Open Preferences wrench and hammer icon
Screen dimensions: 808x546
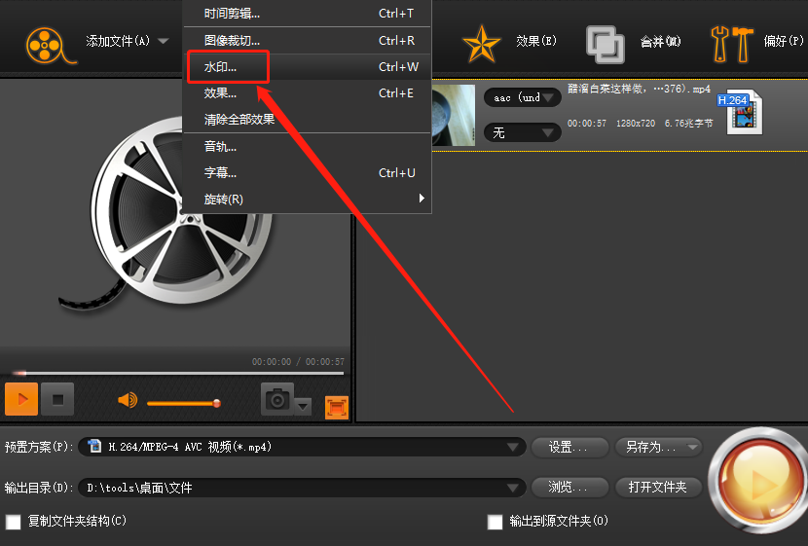pos(731,45)
